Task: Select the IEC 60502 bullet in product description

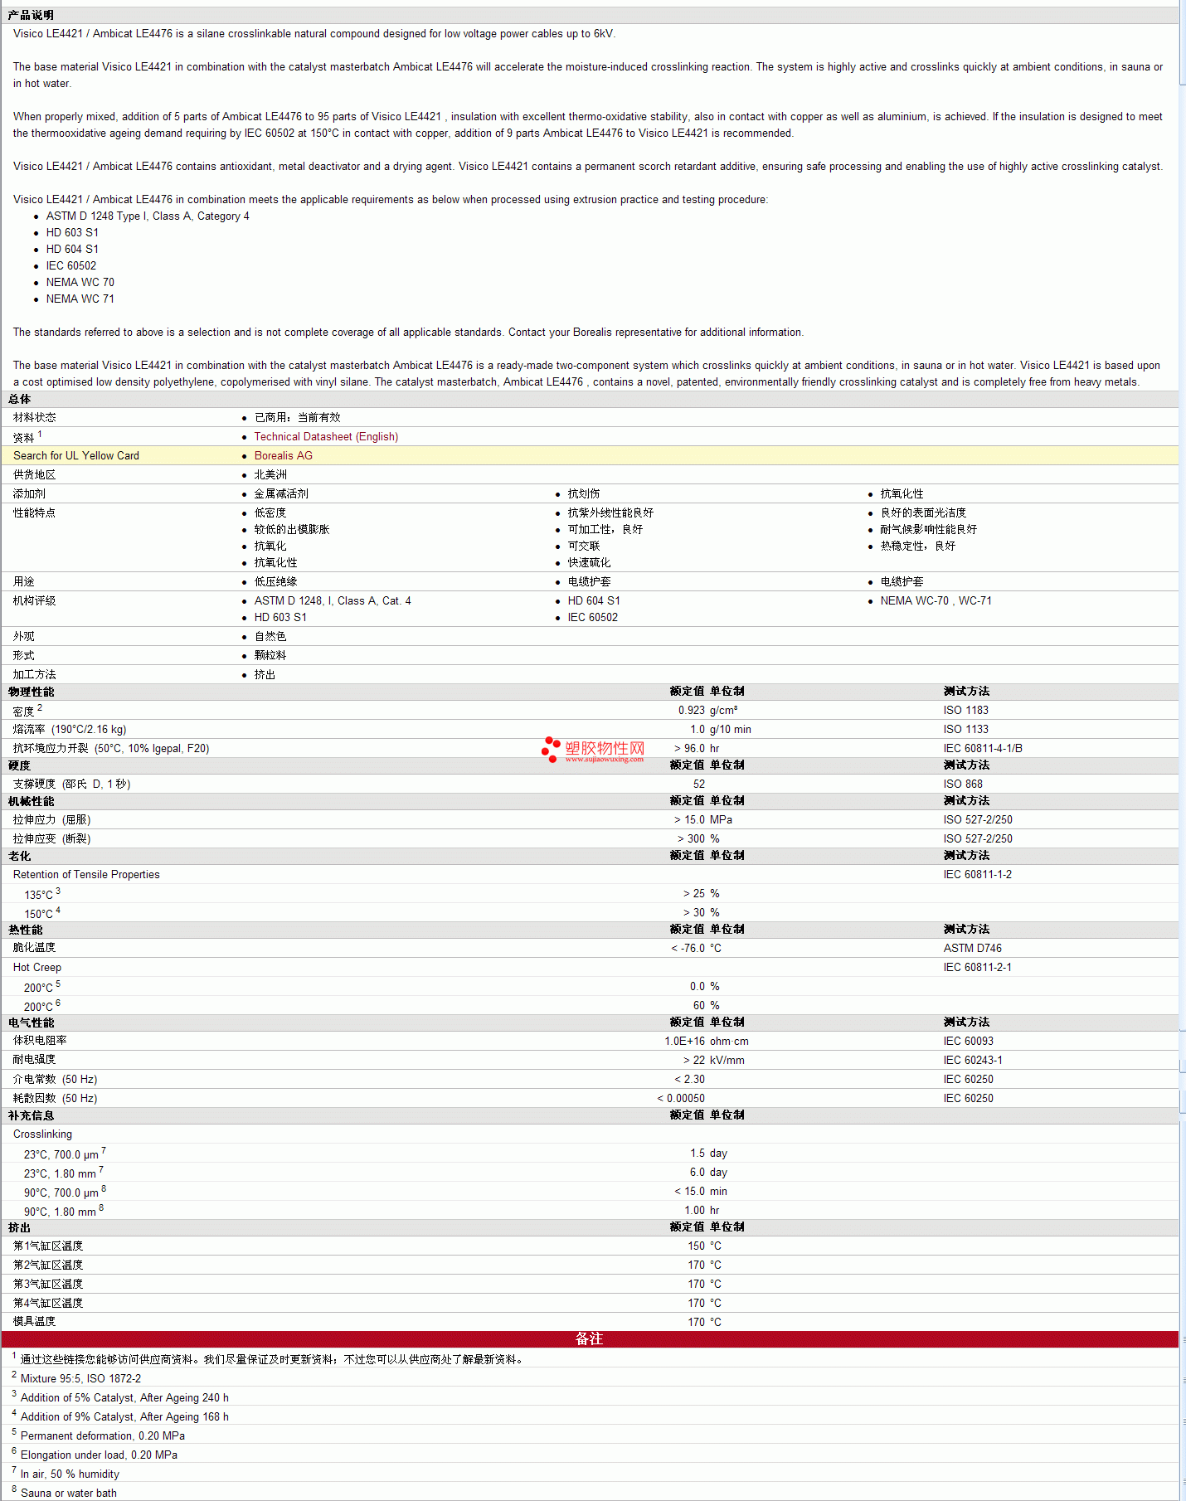Action: [71, 265]
